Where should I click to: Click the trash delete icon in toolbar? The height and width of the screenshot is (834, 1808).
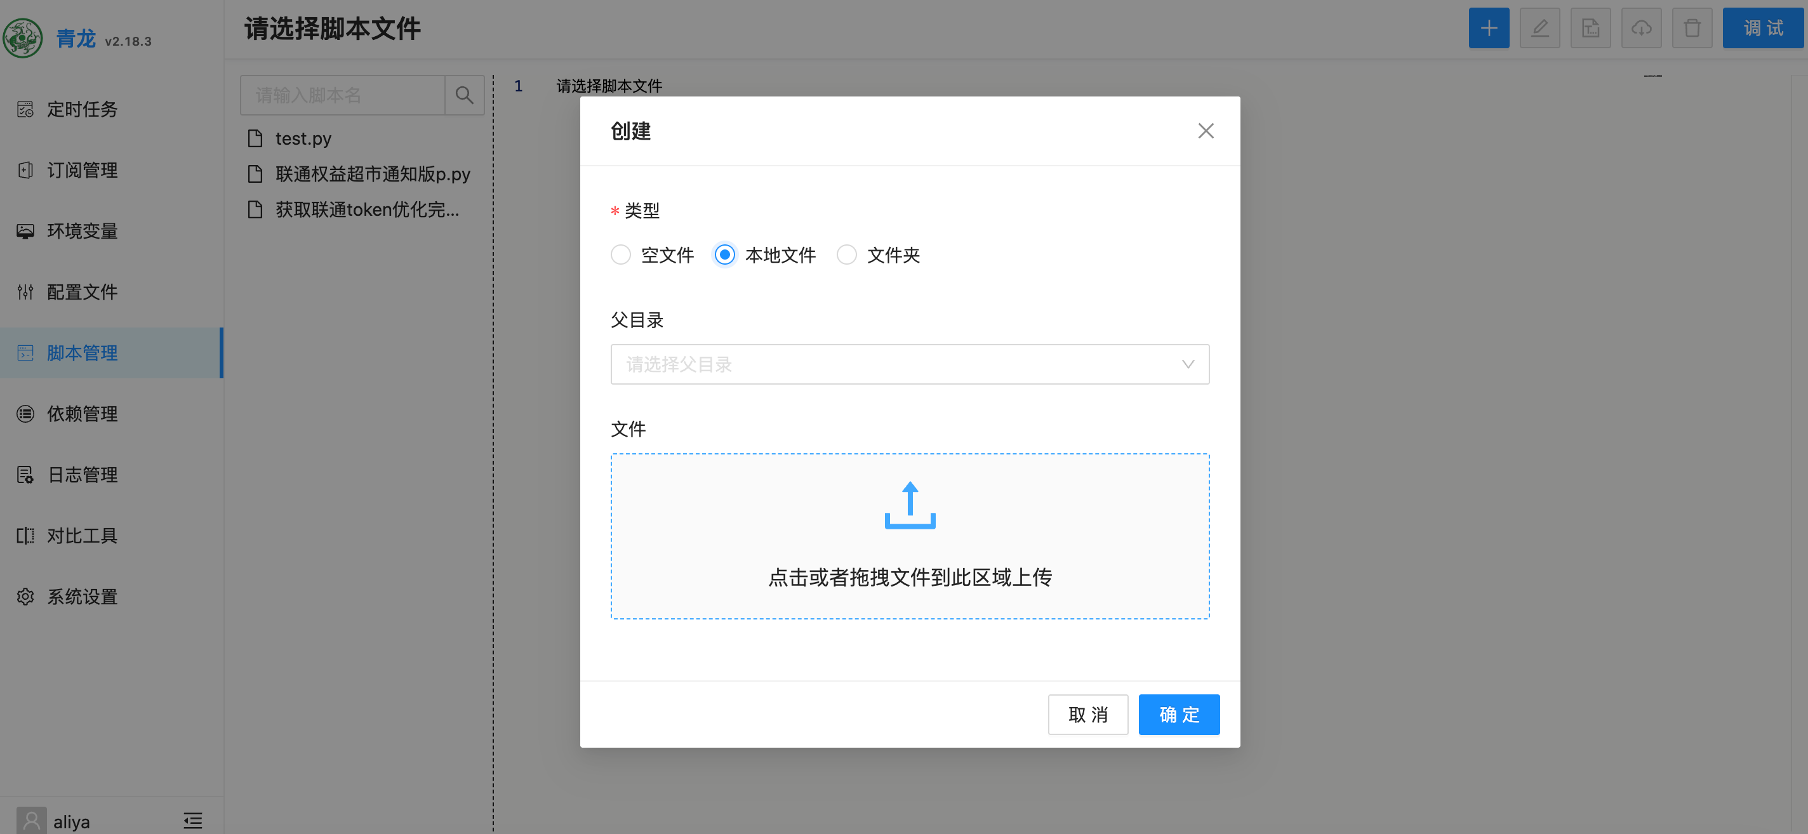(x=1691, y=28)
